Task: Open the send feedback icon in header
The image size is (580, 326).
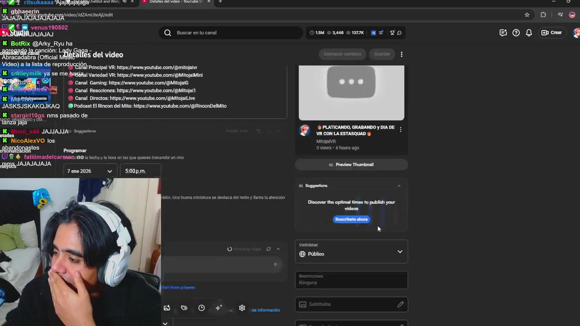Action: point(503,33)
